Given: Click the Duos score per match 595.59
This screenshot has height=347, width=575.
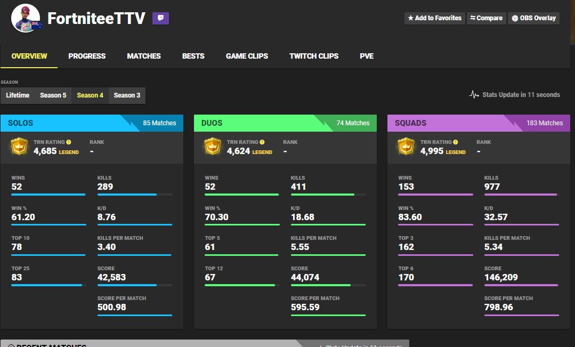Looking at the screenshot, I should pos(305,307).
